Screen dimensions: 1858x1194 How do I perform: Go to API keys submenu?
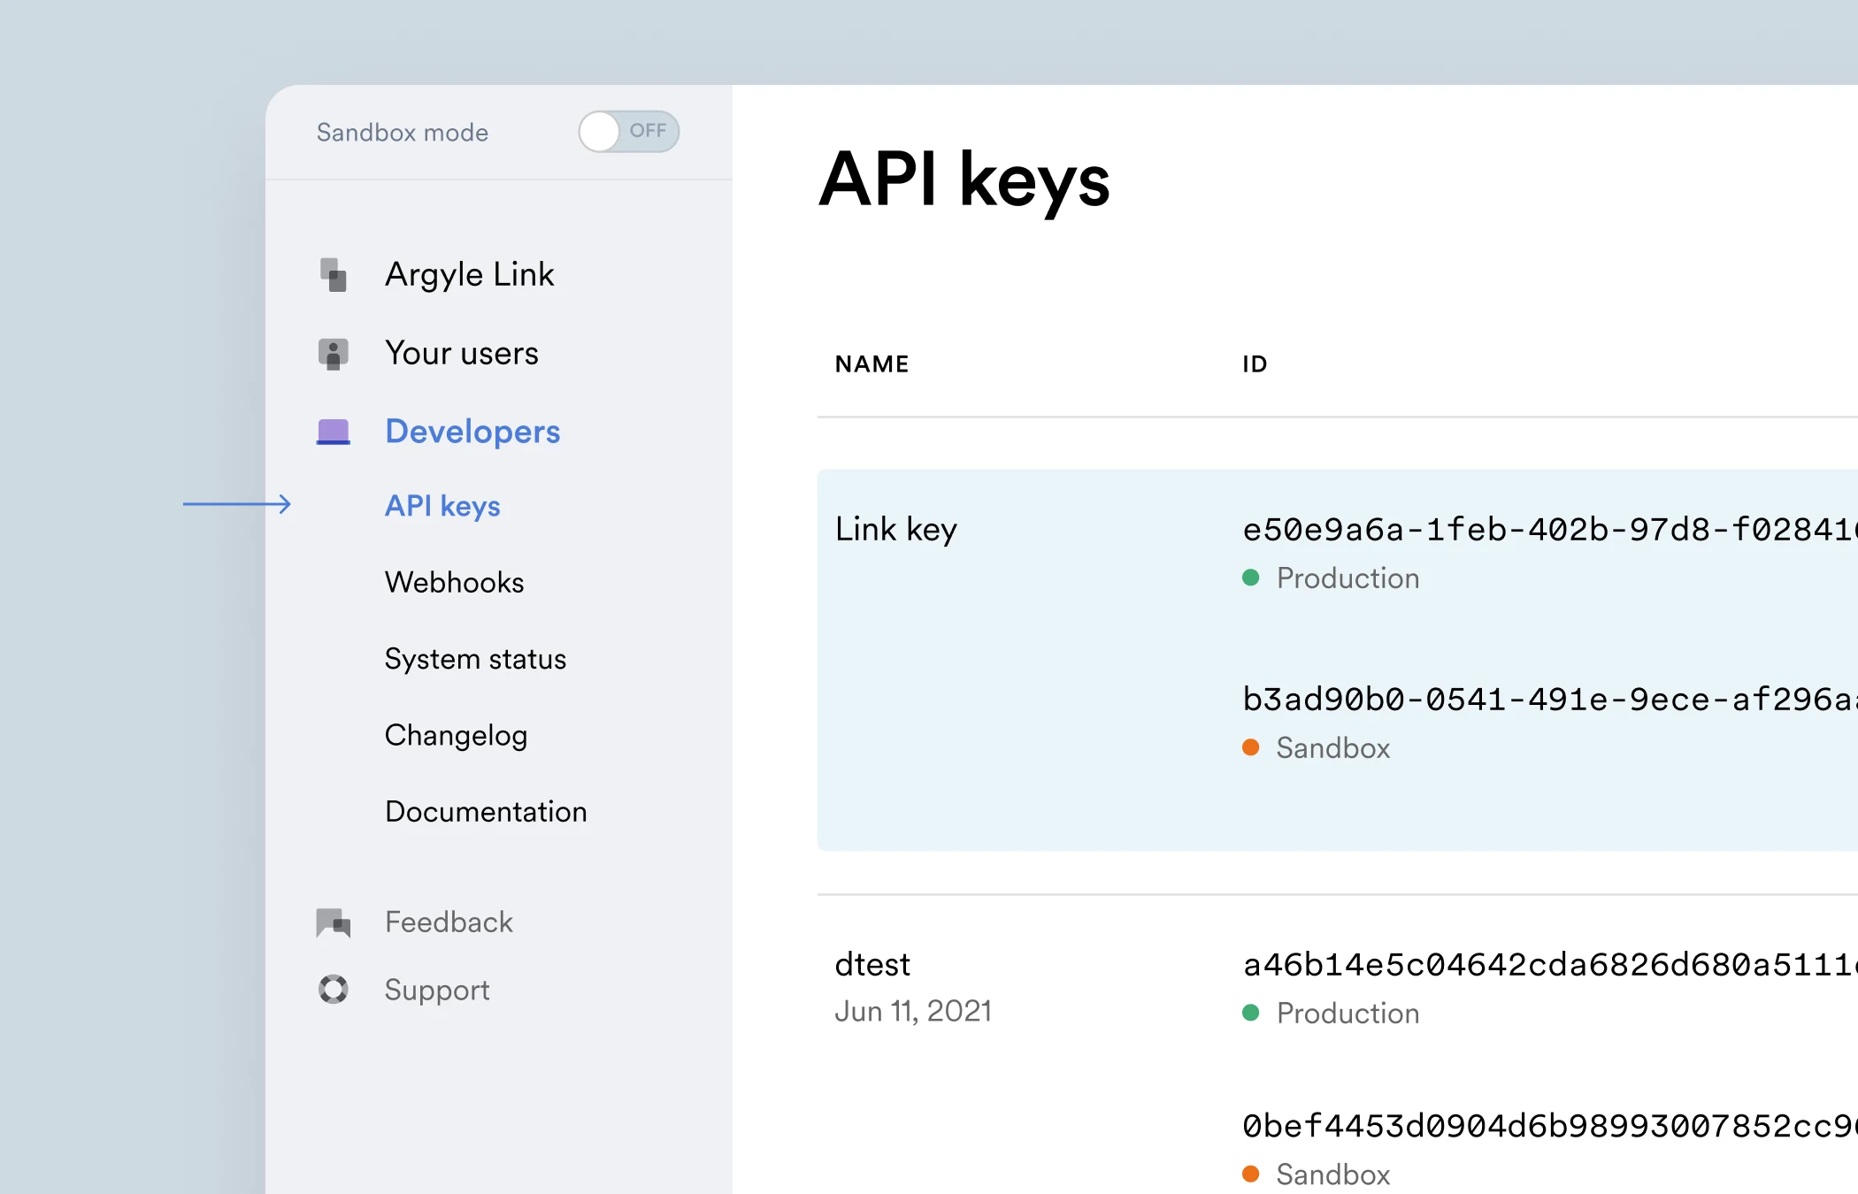pos(442,506)
